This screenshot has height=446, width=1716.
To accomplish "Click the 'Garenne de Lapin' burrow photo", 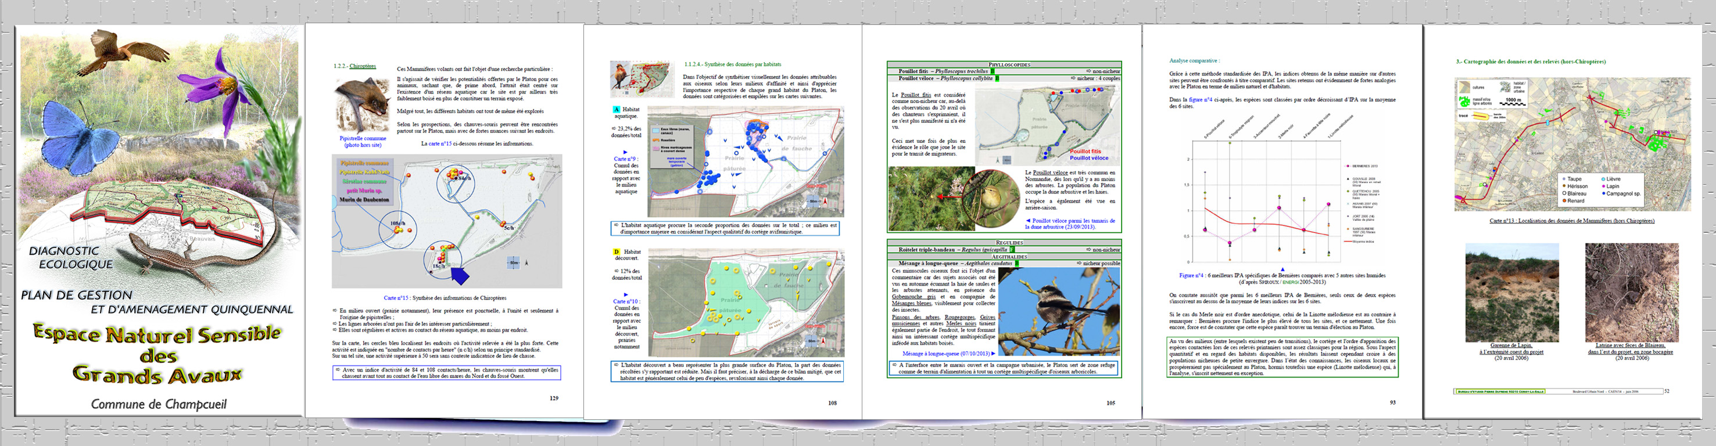I will (x=1511, y=292).
